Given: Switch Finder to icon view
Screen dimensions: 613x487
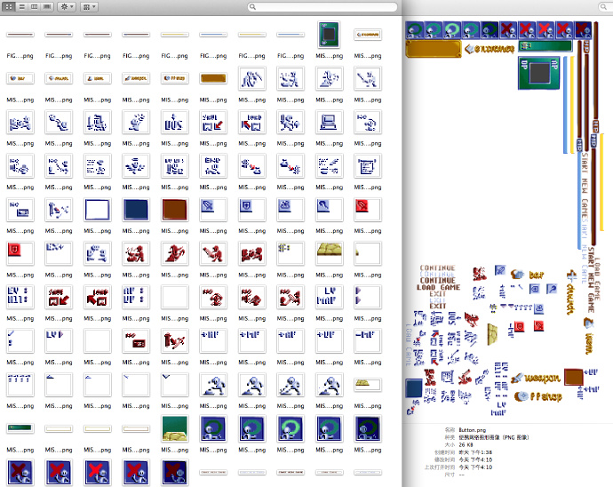Looking at the screenshot, I should 9,6.
